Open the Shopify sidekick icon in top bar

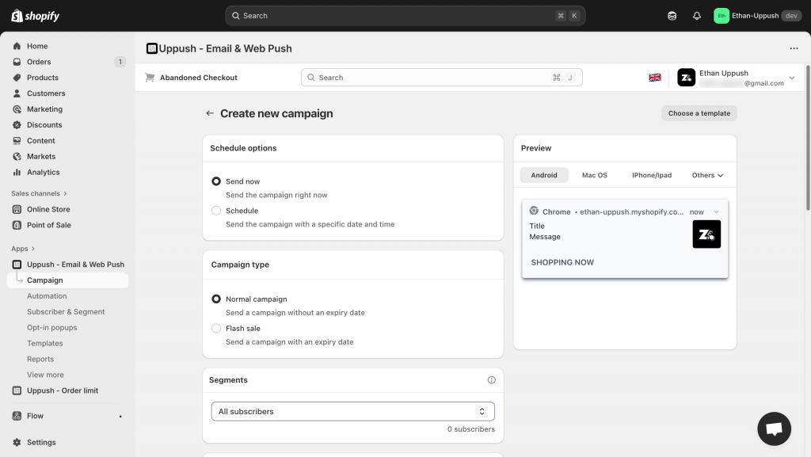(672, 16)
